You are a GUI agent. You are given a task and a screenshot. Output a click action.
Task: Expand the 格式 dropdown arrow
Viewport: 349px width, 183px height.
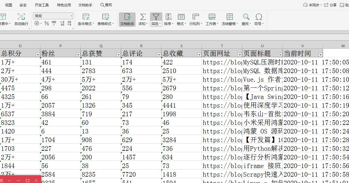coord(186,24)
